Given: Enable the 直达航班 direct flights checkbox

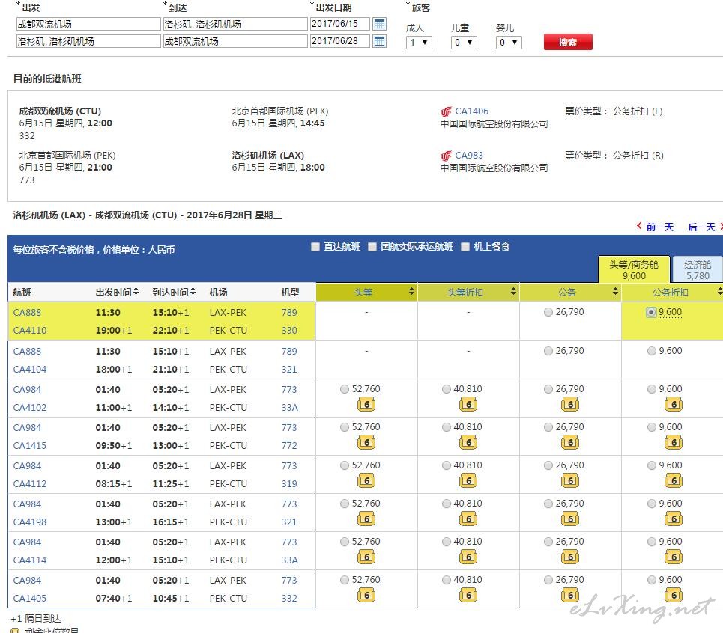Looking at the screenshot, I should click(315, 247).
